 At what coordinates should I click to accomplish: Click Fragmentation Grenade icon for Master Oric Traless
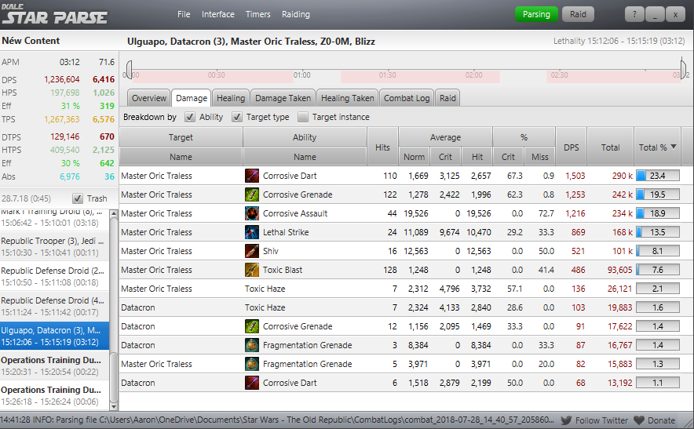click(x=252, y=364)
